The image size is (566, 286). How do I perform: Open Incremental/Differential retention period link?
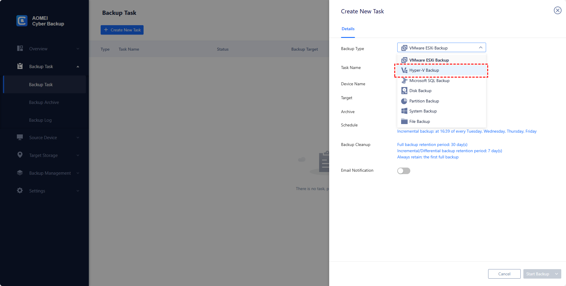point(450,151)
